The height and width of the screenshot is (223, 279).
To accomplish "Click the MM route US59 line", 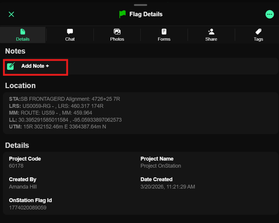I will [x=50, y=113].
